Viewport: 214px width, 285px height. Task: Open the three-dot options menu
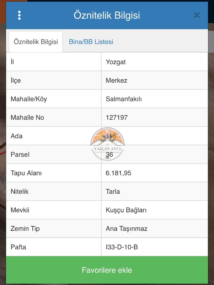tap(19, 15)
